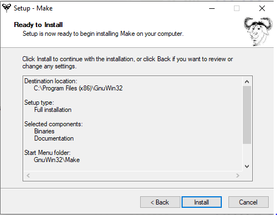The image size is (277, 215).
Task: Start installation with the Install button
Action: (x=201, y=202)
